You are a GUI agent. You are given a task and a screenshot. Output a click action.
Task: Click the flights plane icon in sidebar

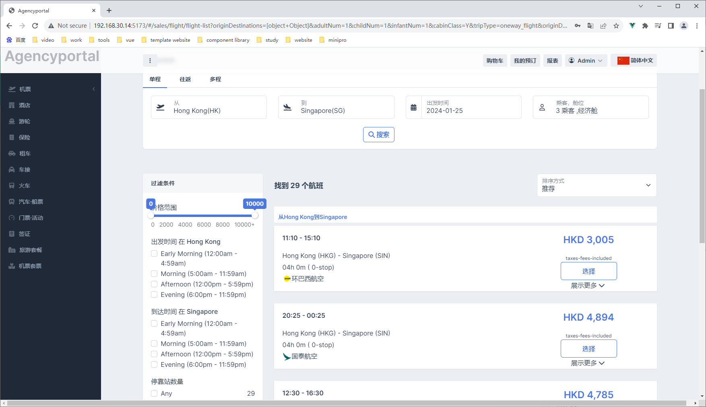click(12, 89)
